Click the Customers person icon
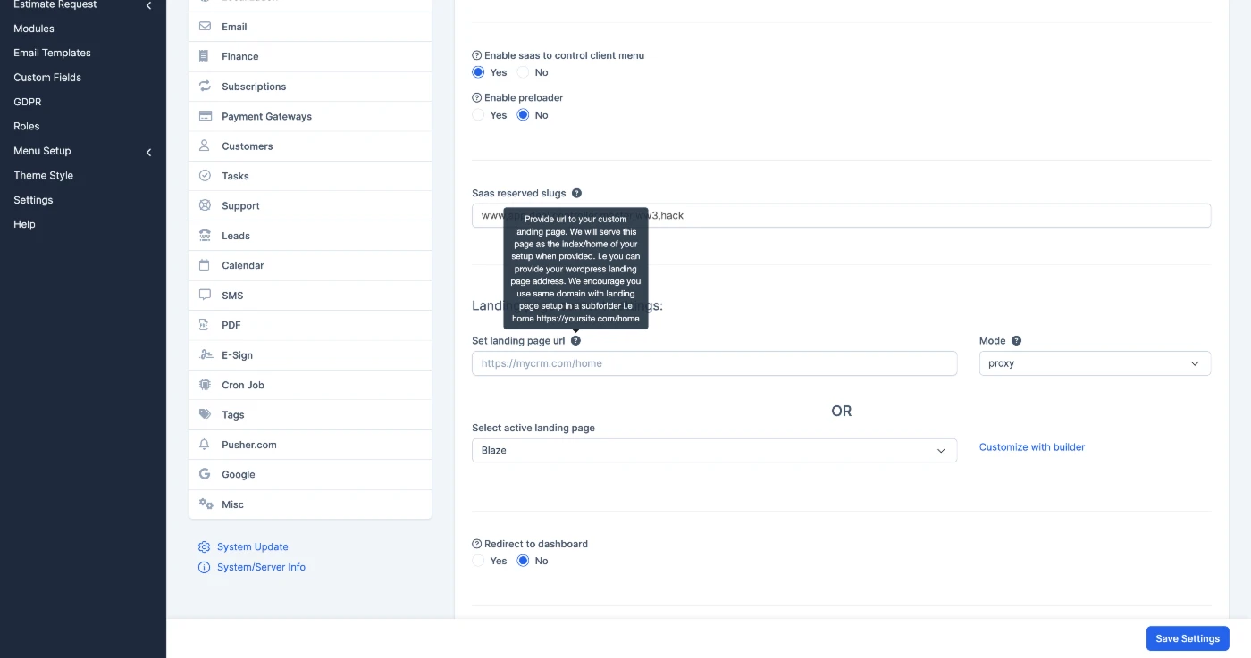Image resolution: width=1251 pixels, height=658 pixels. coord(205,146)
